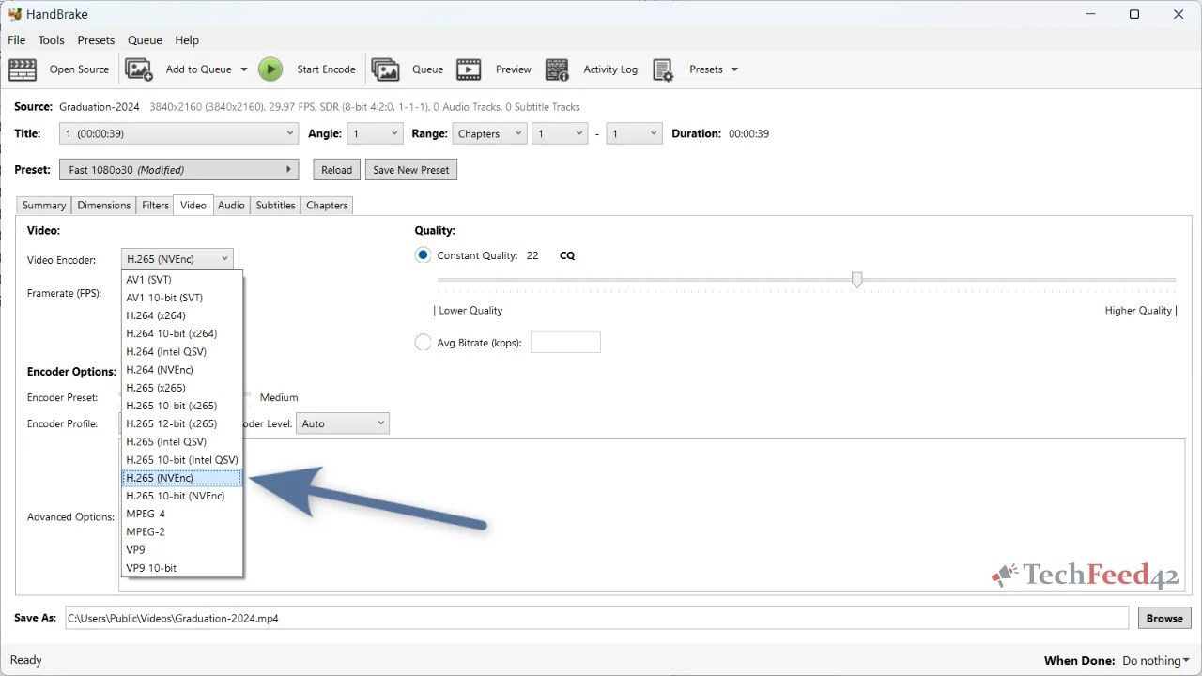The image size is (1202, 676).
Task: Select the Video tab
Action: 193,205
